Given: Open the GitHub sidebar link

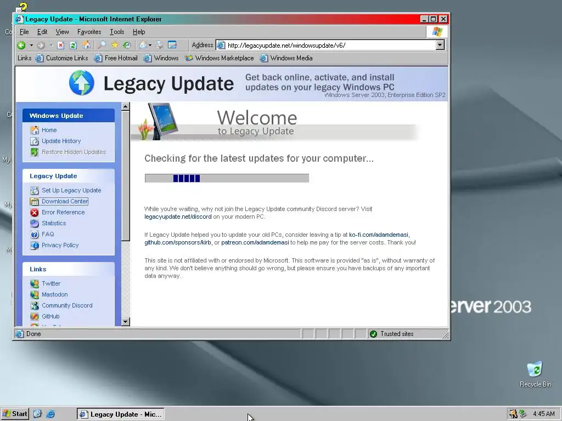Looking at the screenshot, I should tap(50, 316).
